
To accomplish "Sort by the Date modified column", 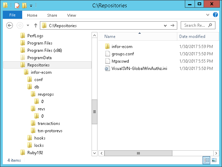I will tap(193, 37).
